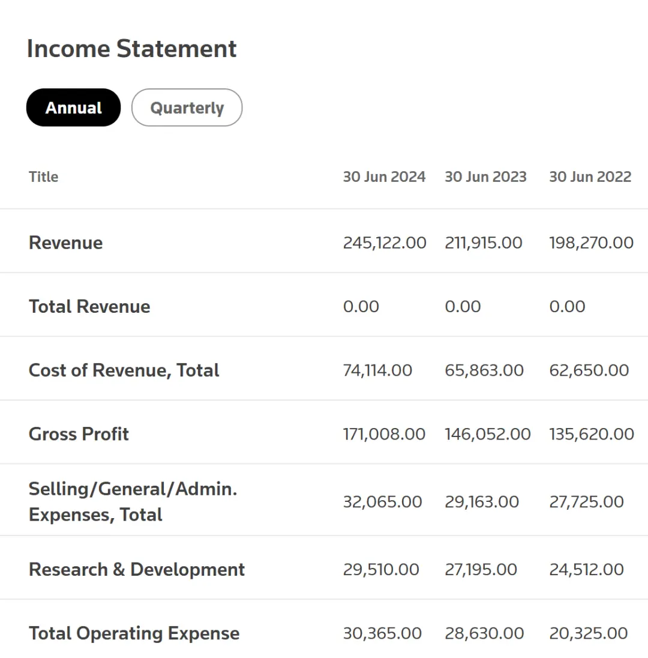Select Selling/General/Admin. Expenses, Total row
The image size is (648, 658).
click(133, 501)
